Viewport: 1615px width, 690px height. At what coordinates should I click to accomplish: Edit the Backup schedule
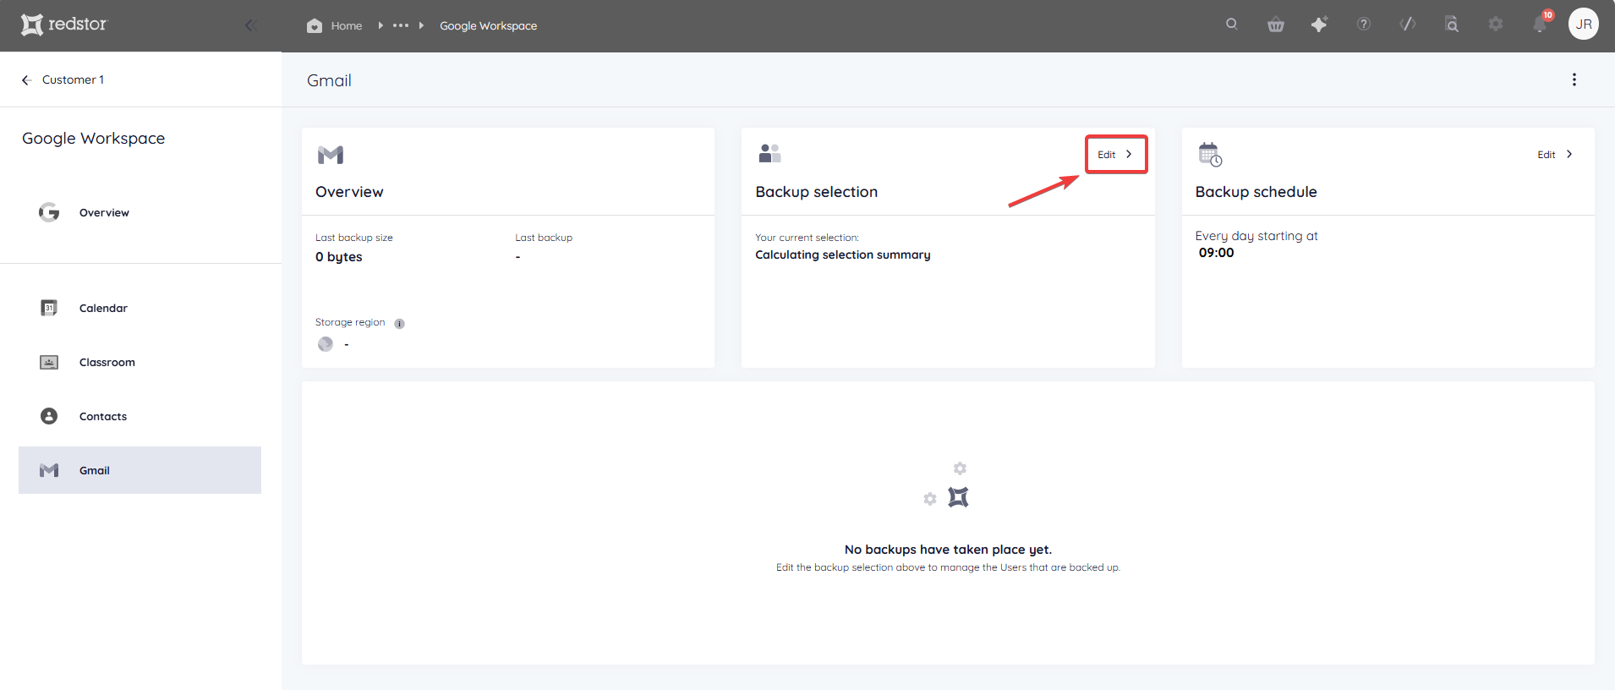[1555, 154]
